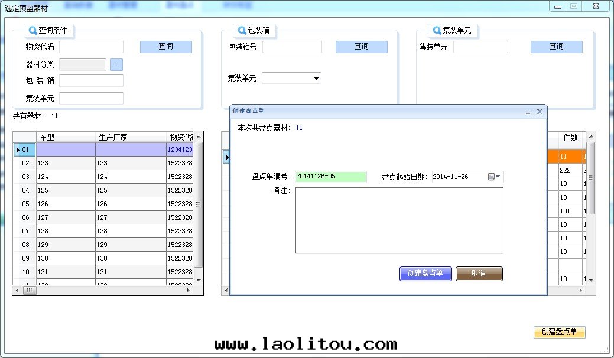Close the 创建盘点单 dialog
Screen dimensions: 614x358
pyautogui.click(x=540, y=111)
